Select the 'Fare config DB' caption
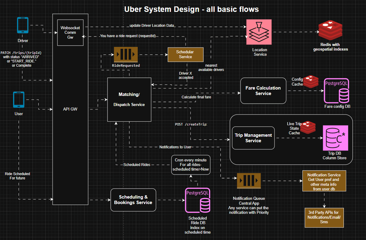This screenshot has height=240, width=366. [337, 107]
